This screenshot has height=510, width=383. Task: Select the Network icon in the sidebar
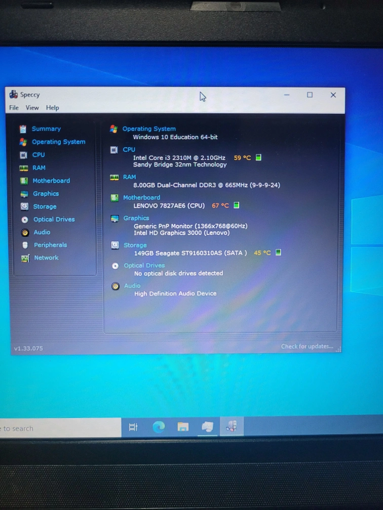point(25,258)
